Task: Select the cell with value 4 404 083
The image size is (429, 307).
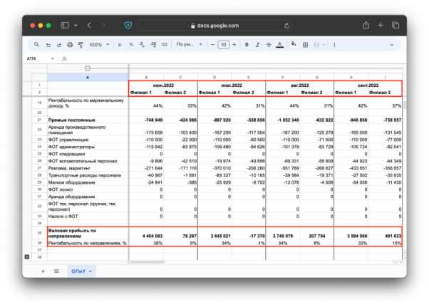Action: click(x=146, y=233)
